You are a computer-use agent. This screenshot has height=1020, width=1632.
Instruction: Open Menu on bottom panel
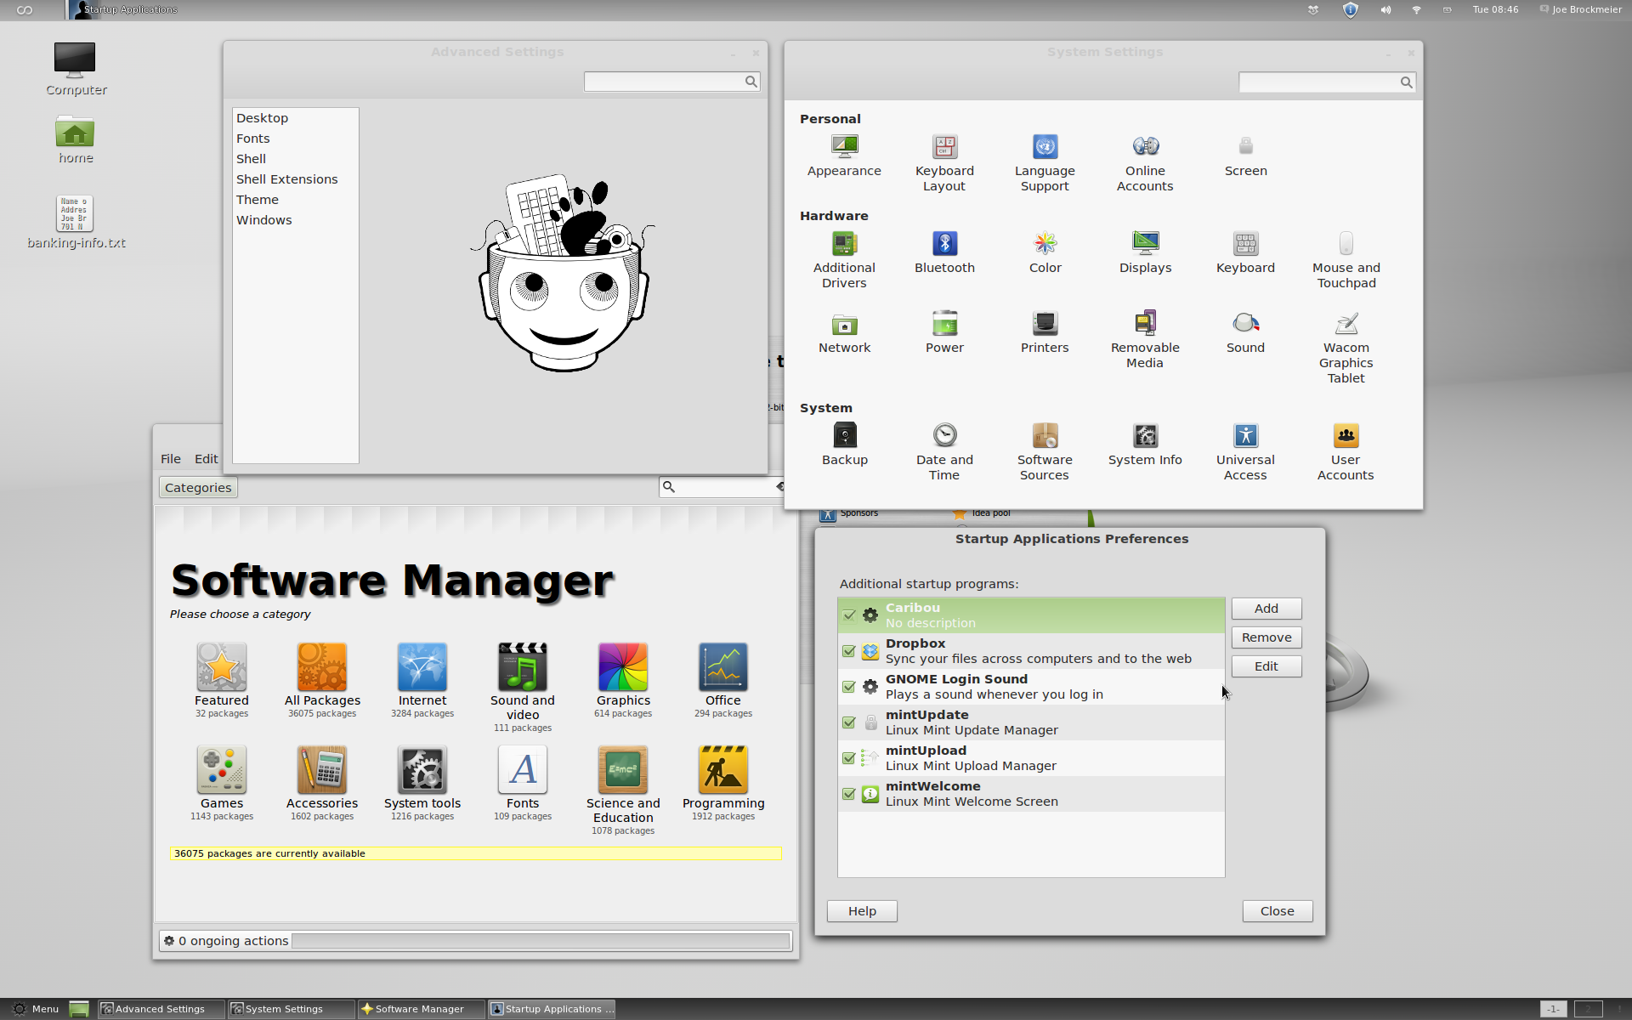pos(36,1009)
